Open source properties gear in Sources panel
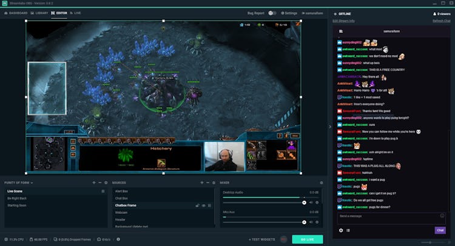The image size is (455, 246). click(214, 183)
